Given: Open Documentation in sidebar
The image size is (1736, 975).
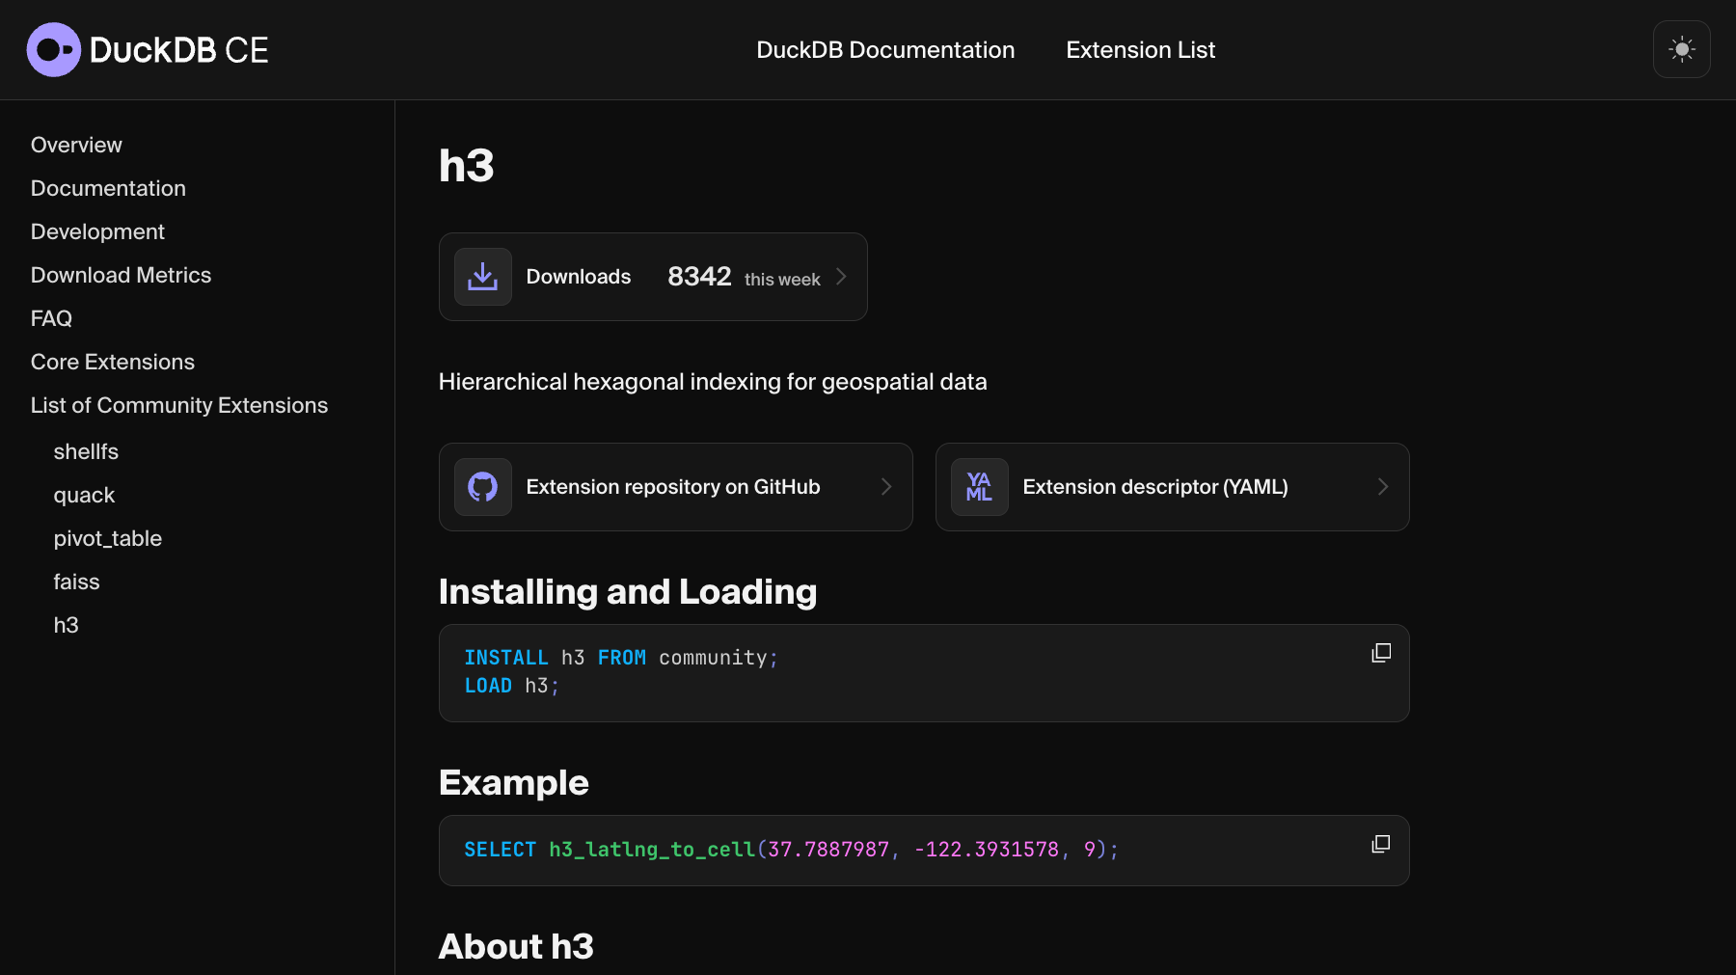Looking at the screenshot, I should click(108, 188).
